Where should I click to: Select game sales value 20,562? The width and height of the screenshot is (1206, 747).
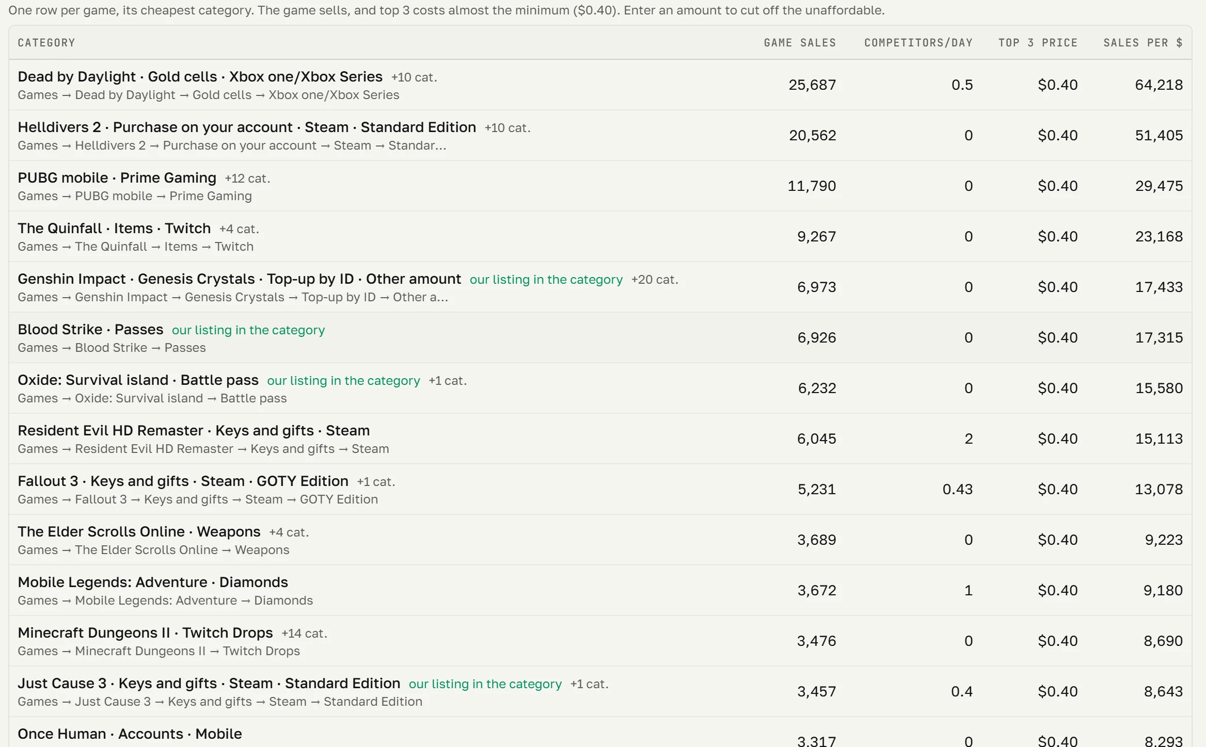click(x=812, y=135)
